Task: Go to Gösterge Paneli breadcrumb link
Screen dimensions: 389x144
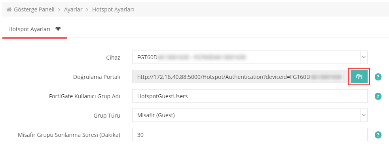Action: [x=34, y=9]
